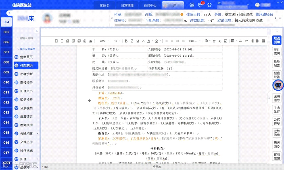Click the first document toolbar icon
The width and height of the screenshot is (284, 170).
tap(56, 41)
